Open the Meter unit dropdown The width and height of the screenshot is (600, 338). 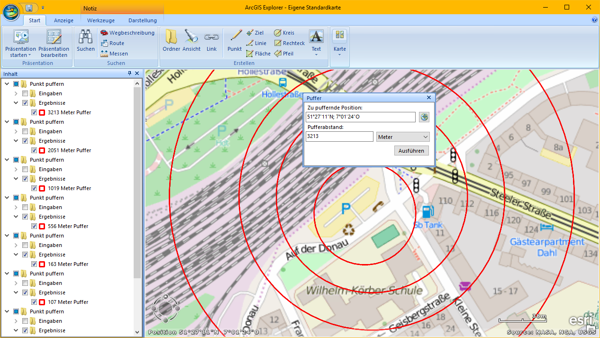(402, 137)
